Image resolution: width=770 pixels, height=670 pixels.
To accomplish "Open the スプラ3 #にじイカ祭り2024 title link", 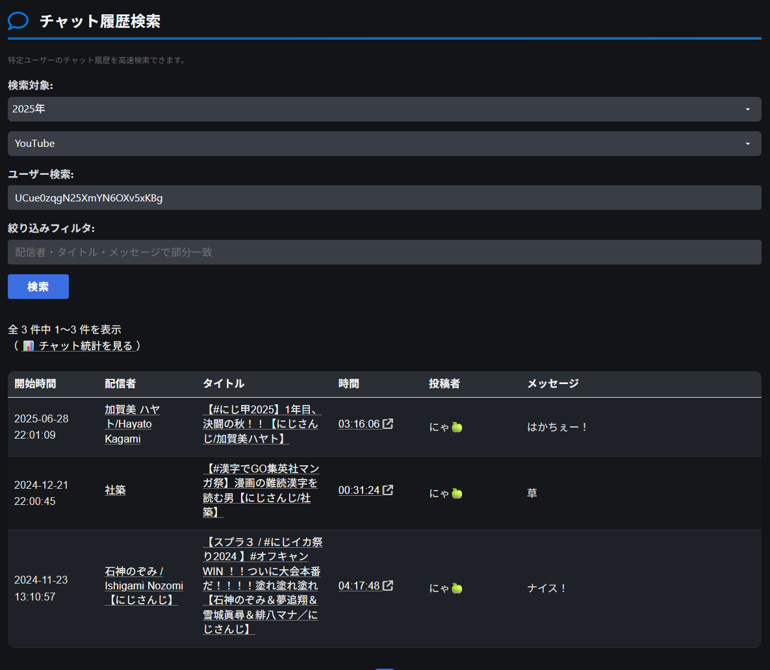I will pos(263,586).
